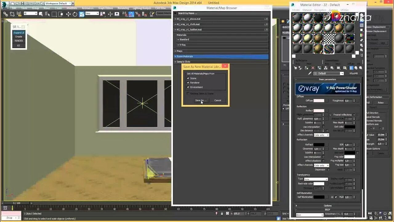394x222 pixels.
Task: Click the selection lock padlock icon
Action: click(222, 213)
